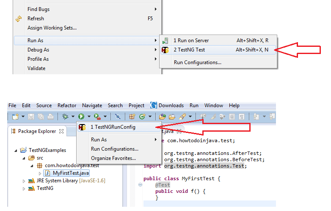Viewport: 331px width, 211px height.
Task: Click the TestNG library icon in tree
Action: pyautogui.click(x=31, y=188)
